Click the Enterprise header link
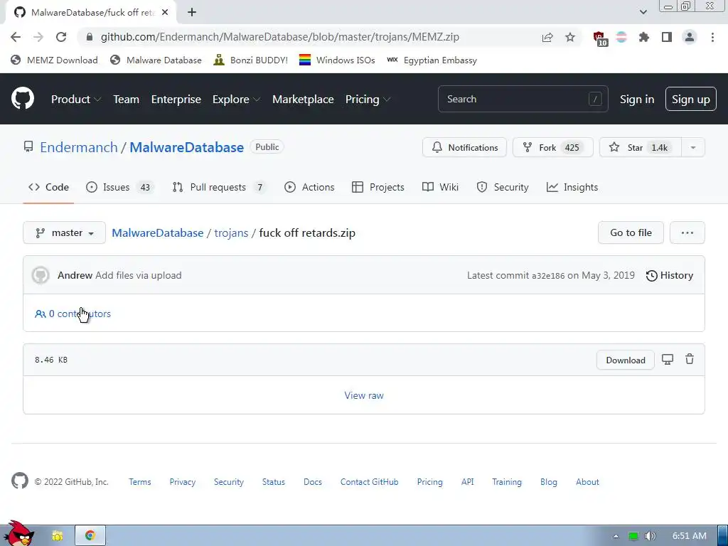 (x=176, y=100)
